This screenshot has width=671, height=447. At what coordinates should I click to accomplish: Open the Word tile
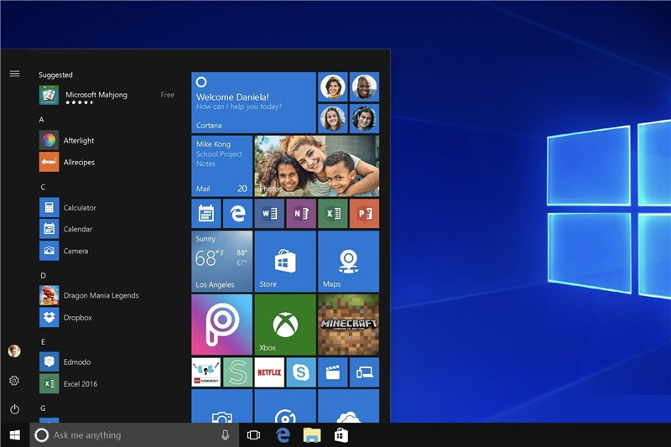pos(269,214)
